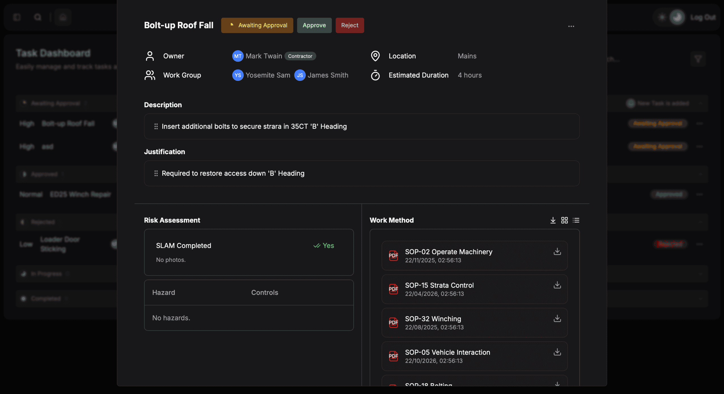724x394 pixels.
Task: Open the SOP-02 Operate Machinery document
Action: (475, 256)
